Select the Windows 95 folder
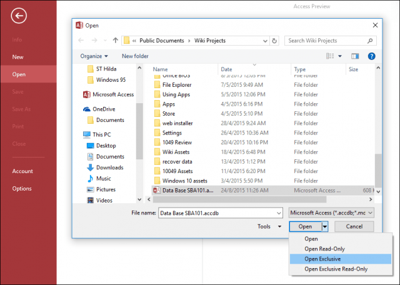Screen dimensions: 400x285 pyautogui.click(x=106, y=80)
